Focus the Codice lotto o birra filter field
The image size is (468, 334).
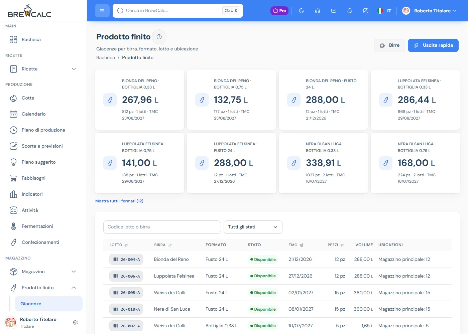tap(162, 227)
